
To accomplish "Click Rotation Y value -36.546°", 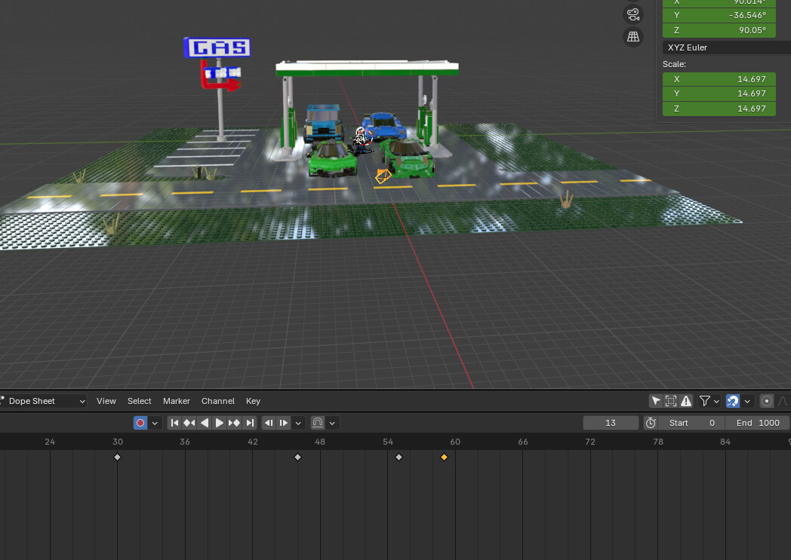I will (719, 15).
